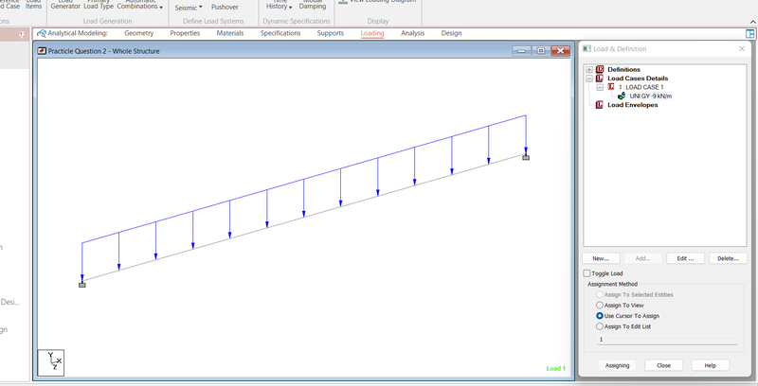This screenshot has width=758, height=386.
Task: Click the Assigning button
Action: [618, 365]
